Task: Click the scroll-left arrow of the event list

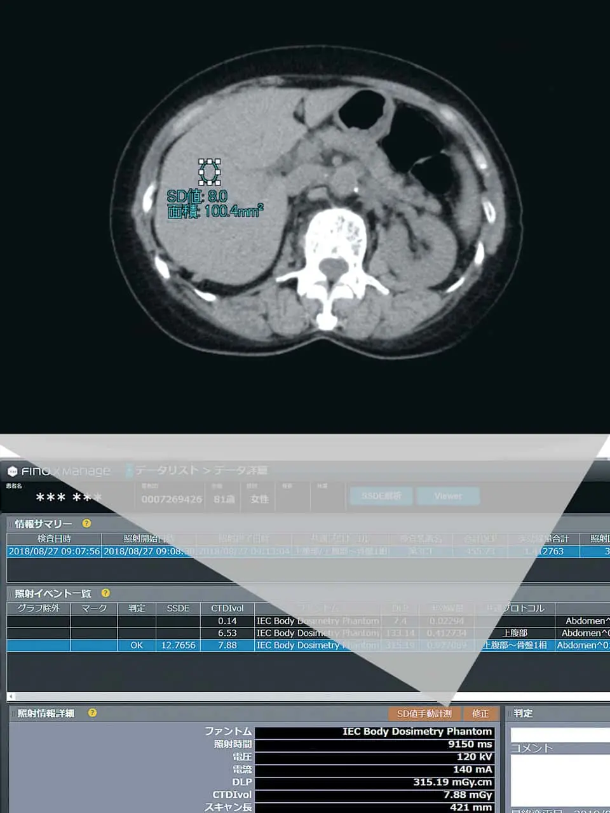Action: pos(10,696)
